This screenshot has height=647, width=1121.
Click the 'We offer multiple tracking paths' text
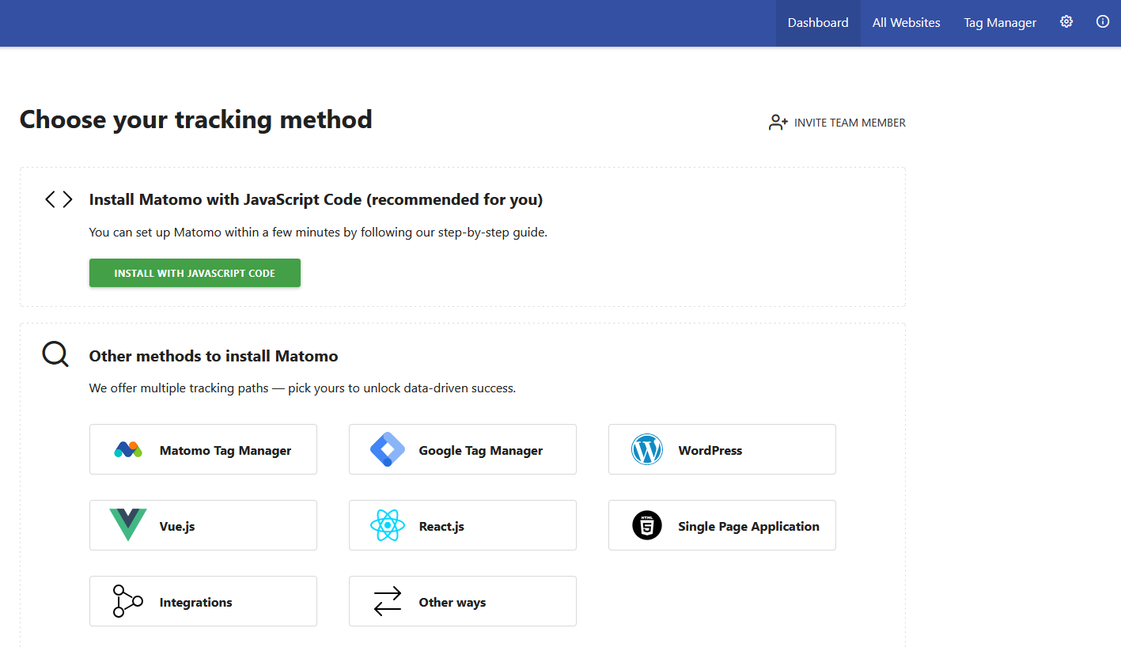tap(302, 388)
